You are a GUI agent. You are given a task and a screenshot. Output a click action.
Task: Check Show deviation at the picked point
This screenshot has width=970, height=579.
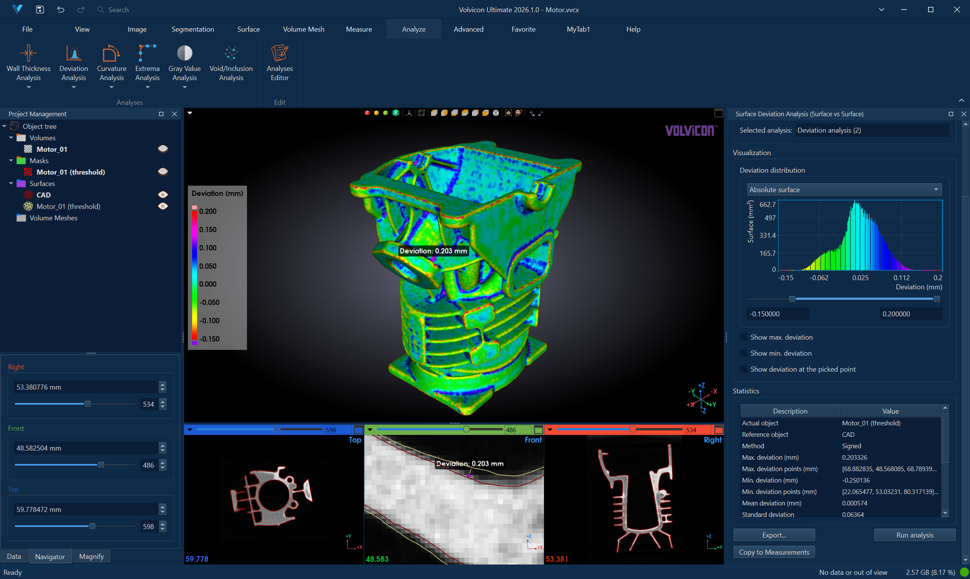[x=744, y=369]
